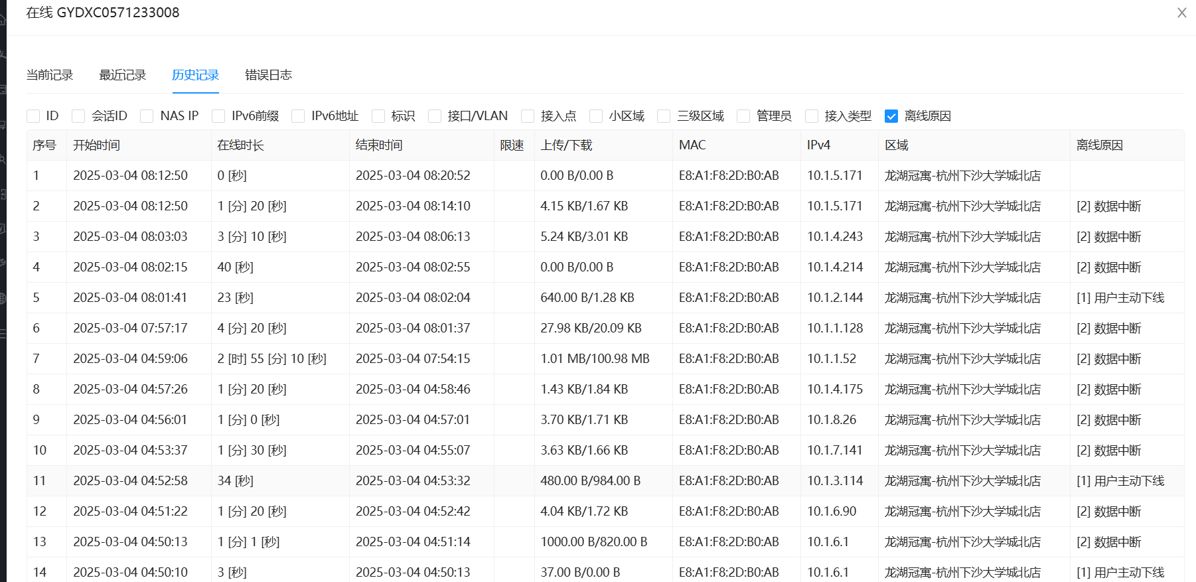The width and height of the screenshot is (1196, 582).
Task: Toggle the 接口/VLAN checkbox
Action: [435, 116]
